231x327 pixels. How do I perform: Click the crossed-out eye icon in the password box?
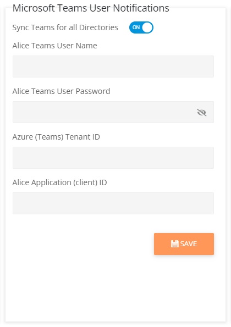(x=202, y=113)
